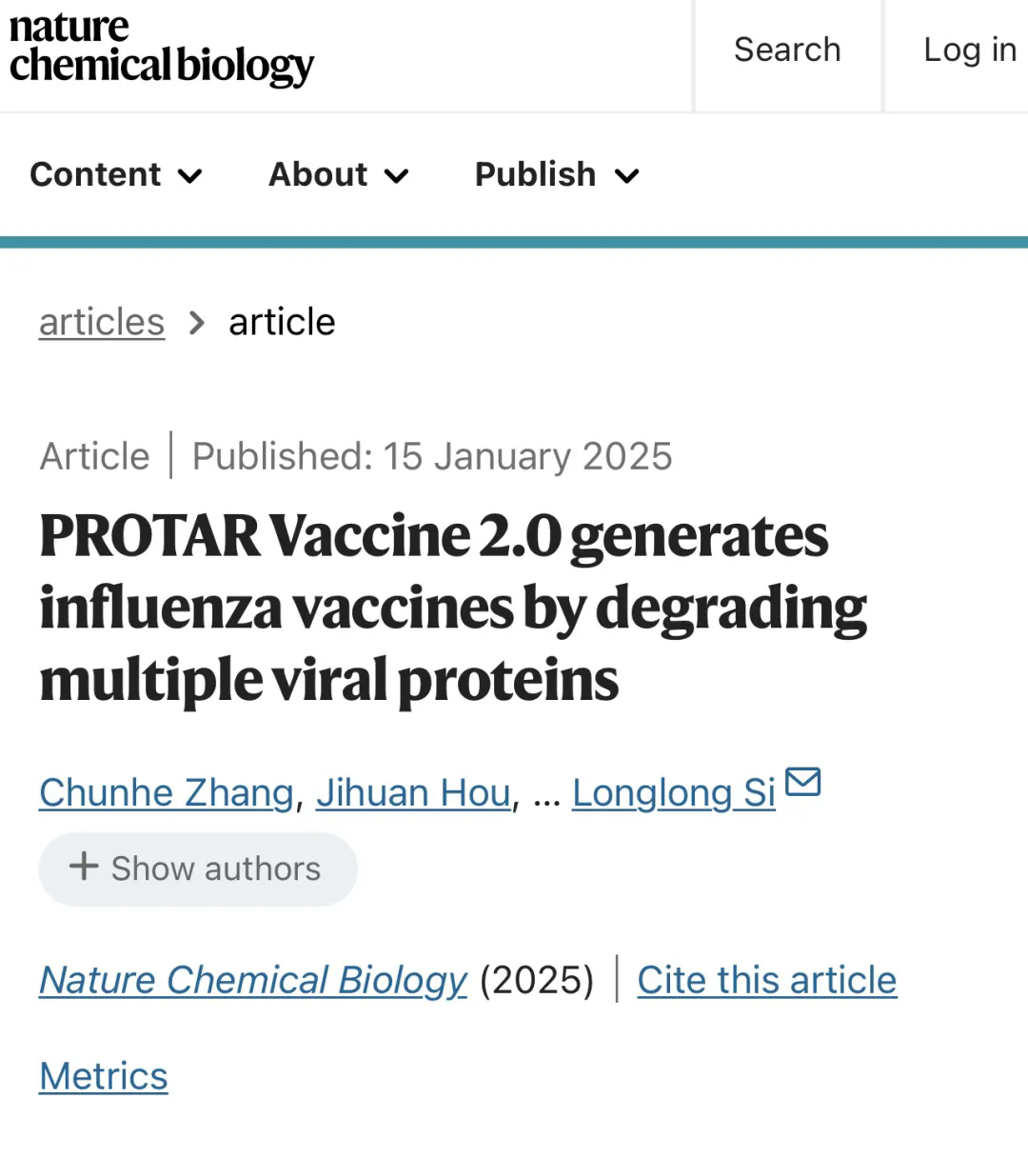The width and height of the screenshot is (1028, 1158).
Task: Click the breadcrumb arrow after articles
Action: pos(197,323)
